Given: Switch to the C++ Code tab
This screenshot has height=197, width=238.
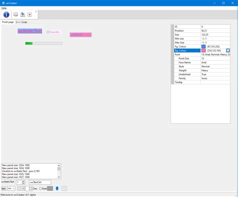Looking at the screenshot, I should 22,22.
